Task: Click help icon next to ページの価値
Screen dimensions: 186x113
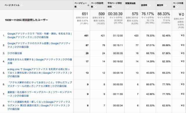Action: (x=178, y=7)
